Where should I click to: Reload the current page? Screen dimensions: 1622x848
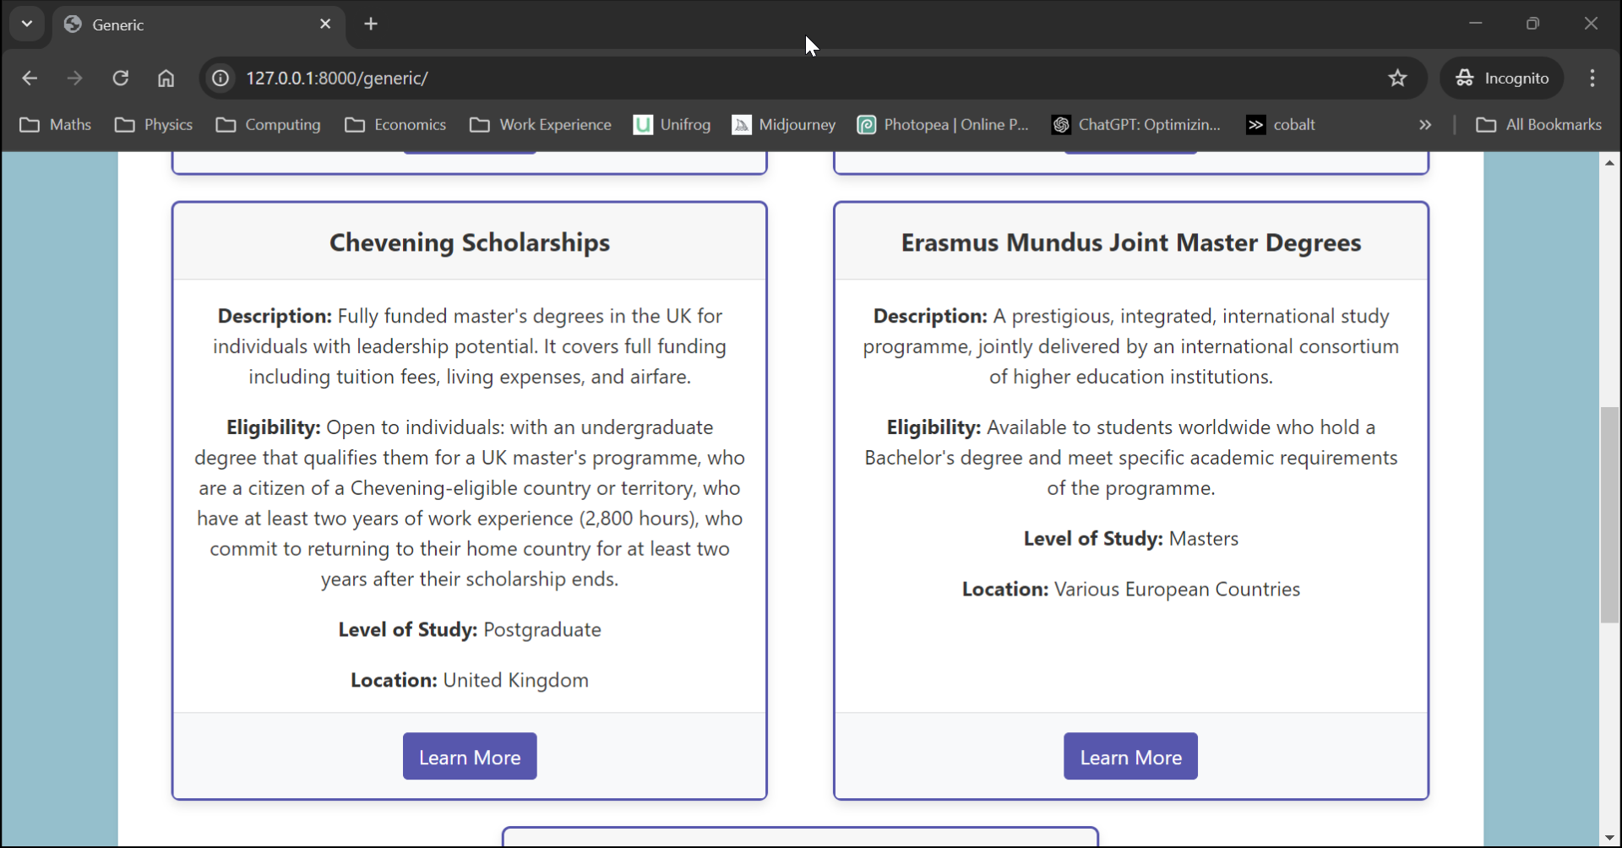(x=121, y=79)
